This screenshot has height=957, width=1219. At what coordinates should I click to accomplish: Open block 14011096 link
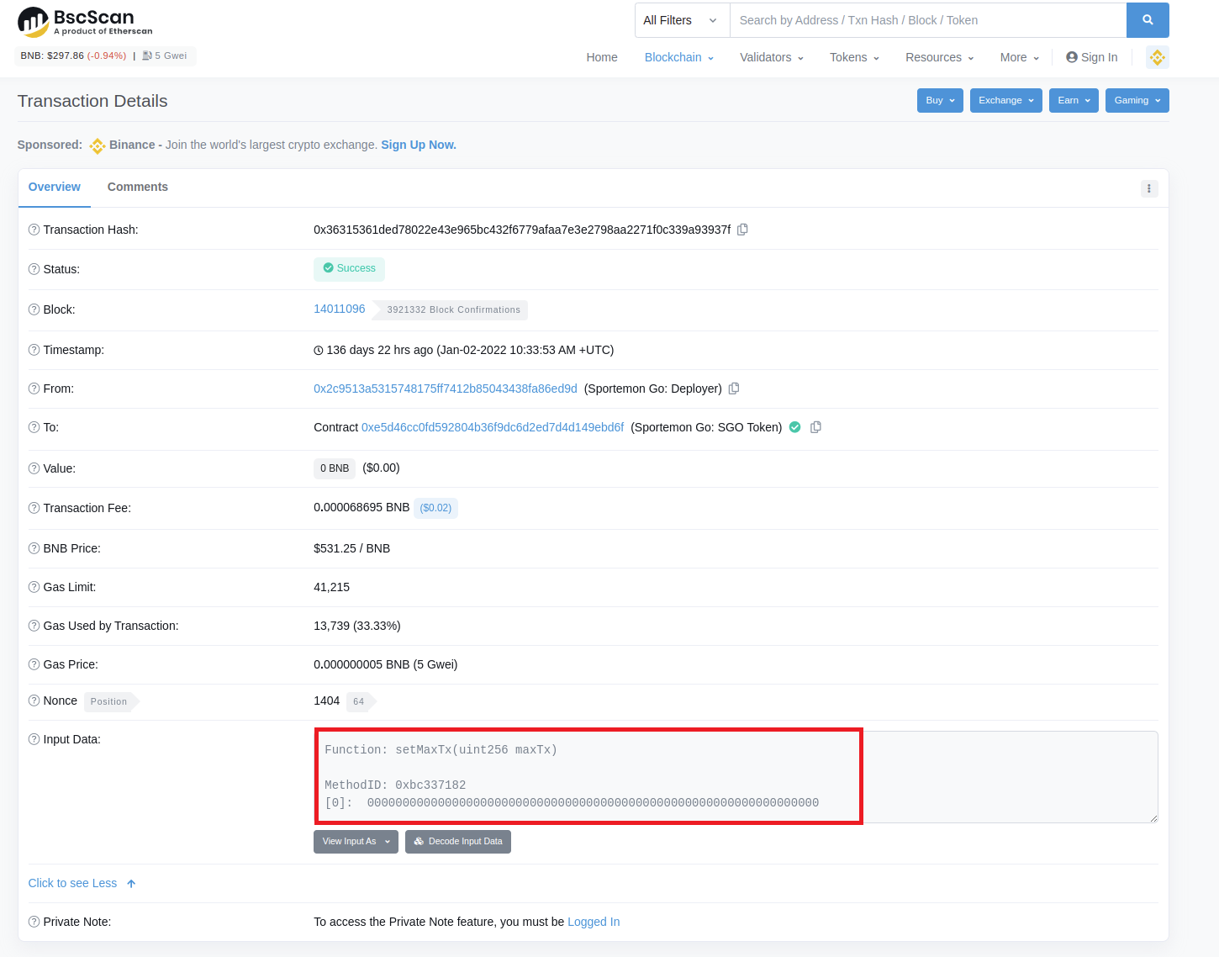coord(340,309)
